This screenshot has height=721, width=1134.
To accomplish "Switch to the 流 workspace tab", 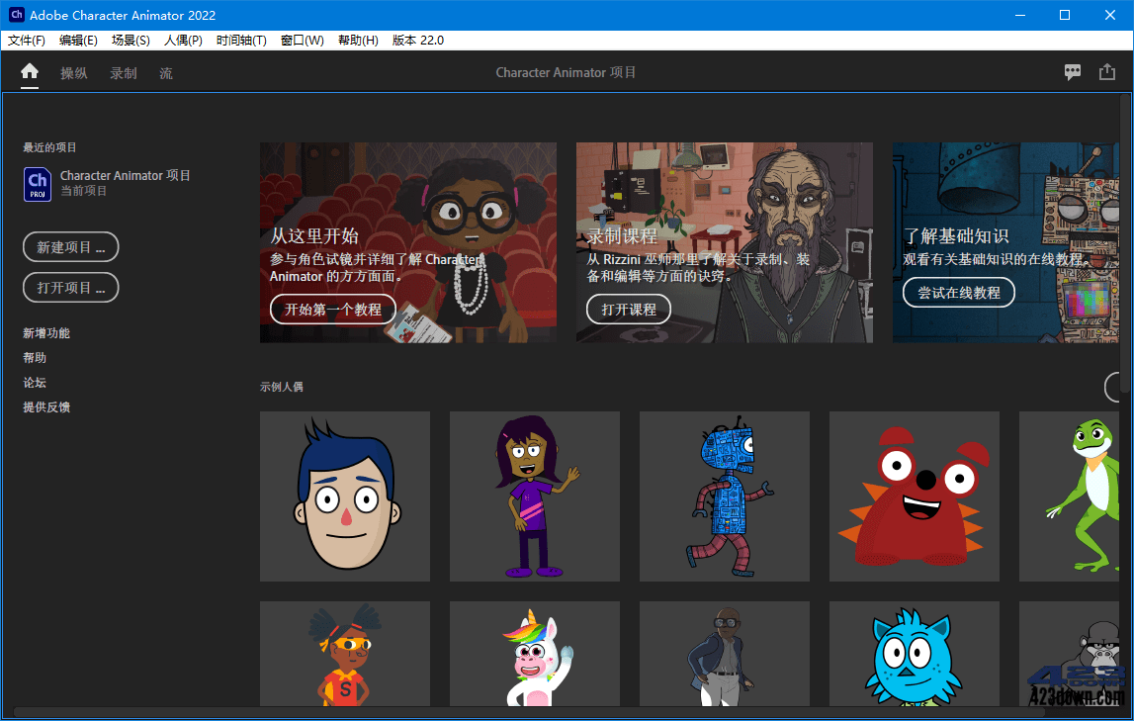I will [165, 71].
